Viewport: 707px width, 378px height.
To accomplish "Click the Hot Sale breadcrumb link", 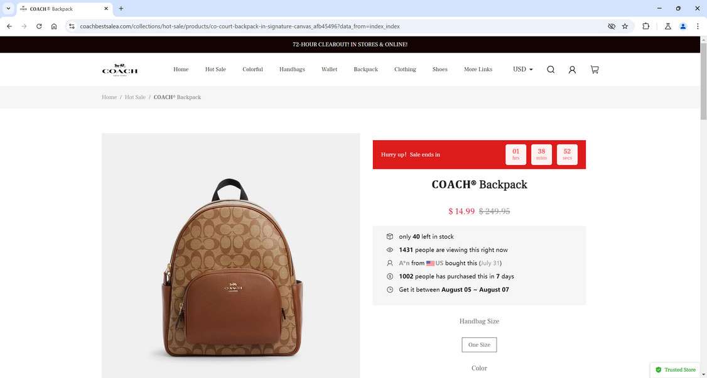I will point(135,97).
